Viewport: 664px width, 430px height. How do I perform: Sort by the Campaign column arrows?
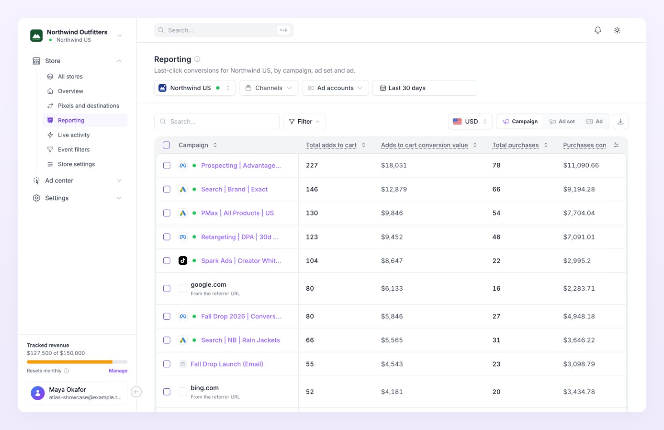point(215,145)
